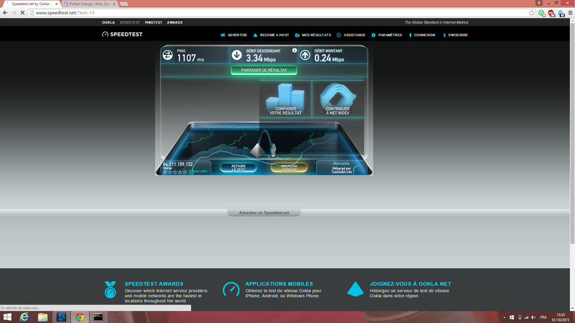Click the IP address 86.211.159.132

(x=178, y=164)
